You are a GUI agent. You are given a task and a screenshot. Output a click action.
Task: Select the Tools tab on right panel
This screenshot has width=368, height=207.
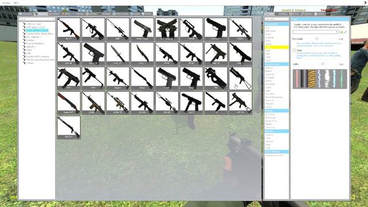pyautogui.click(x=269, y=14)
